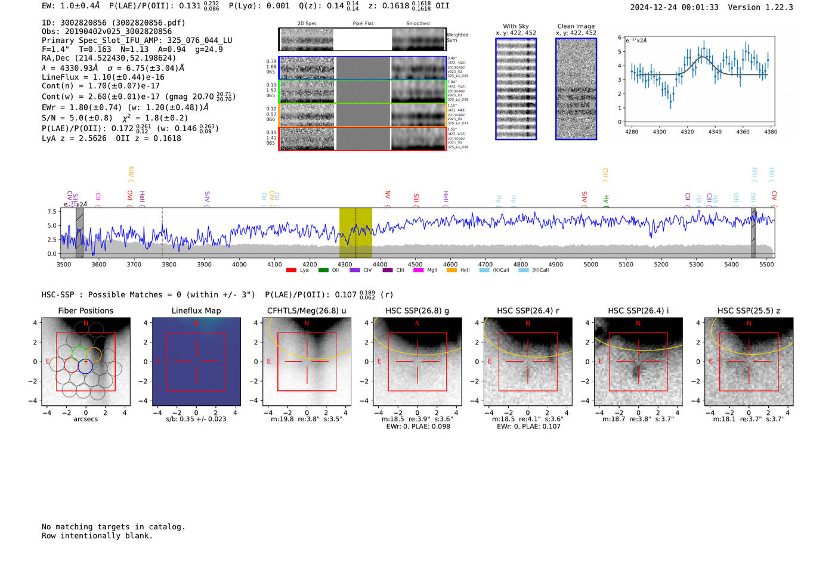The height and width of the screenshot is (568, 835).
Task: Open the CFHTLS/Meg(26.8) u cutout
Action: point(307,361)
